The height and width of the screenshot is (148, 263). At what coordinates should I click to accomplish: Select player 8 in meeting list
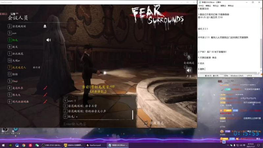click(12, 47)
